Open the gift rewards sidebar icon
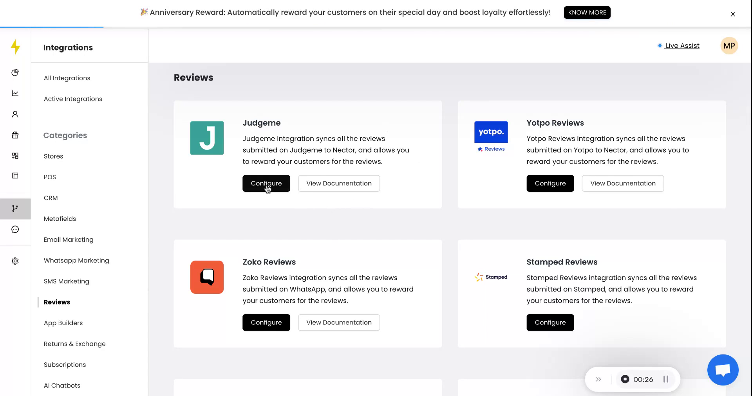Viewport: 752px width, 396px height. (x=15, y=135)
